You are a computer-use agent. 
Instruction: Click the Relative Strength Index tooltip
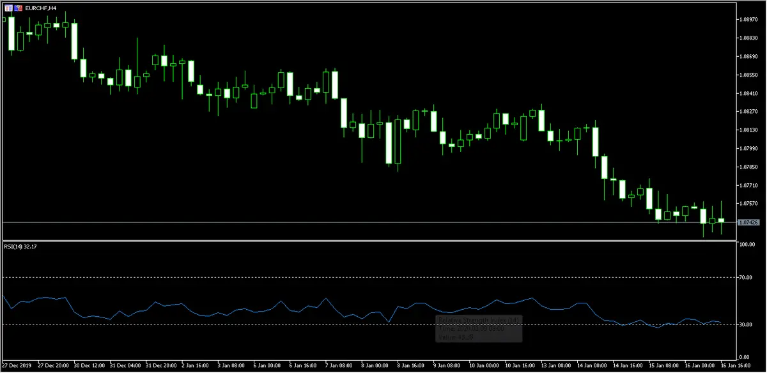479,328
